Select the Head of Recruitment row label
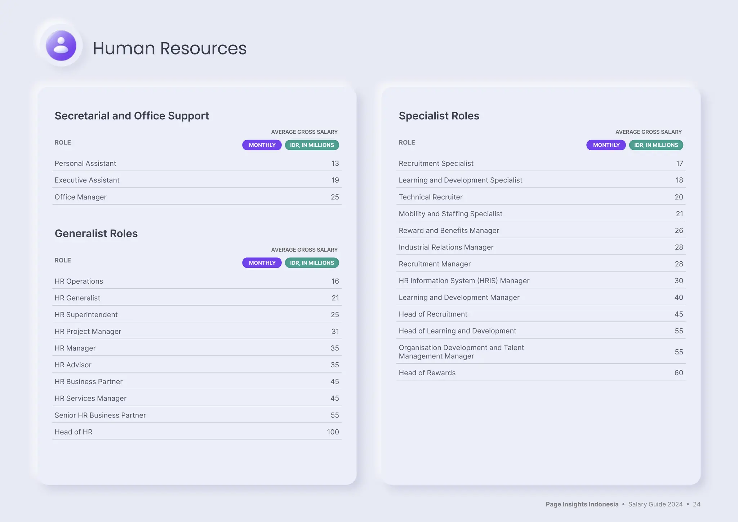Viewport: 738px width, 522px height. pyautogui.click(x=433, y=314)
